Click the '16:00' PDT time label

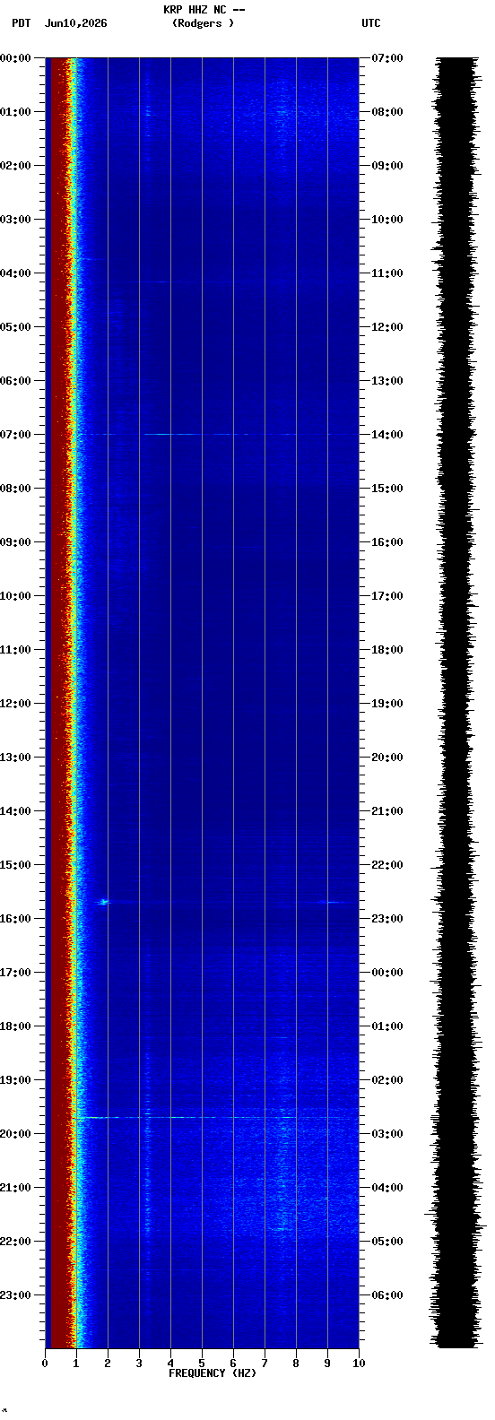[15, 919]
